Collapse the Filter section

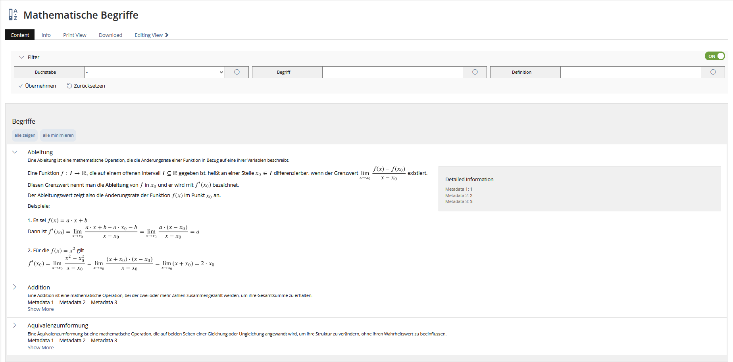click(22, 57)
